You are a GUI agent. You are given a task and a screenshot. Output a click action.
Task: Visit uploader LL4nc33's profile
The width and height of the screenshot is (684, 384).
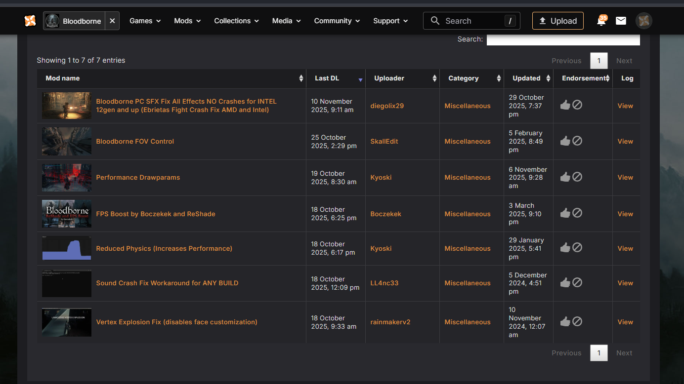click(x=384, y=283)
